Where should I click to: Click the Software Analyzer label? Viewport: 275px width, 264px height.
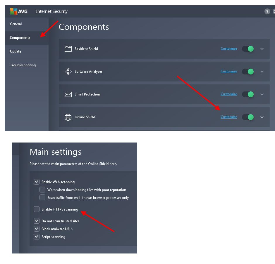click(88, 72)
